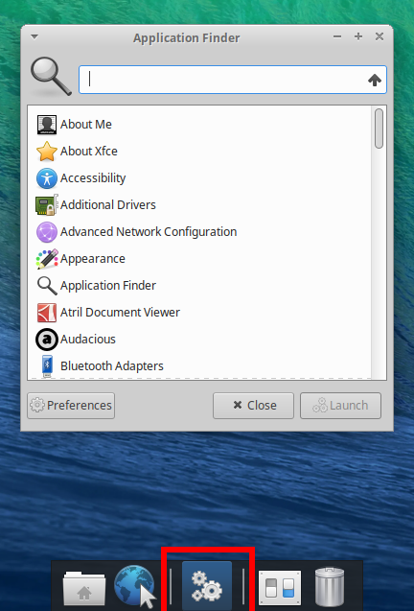Viewport: 414px width, 611px height.
Task: Click the application list scrollbar handle
Action: [x=379, y=129]
